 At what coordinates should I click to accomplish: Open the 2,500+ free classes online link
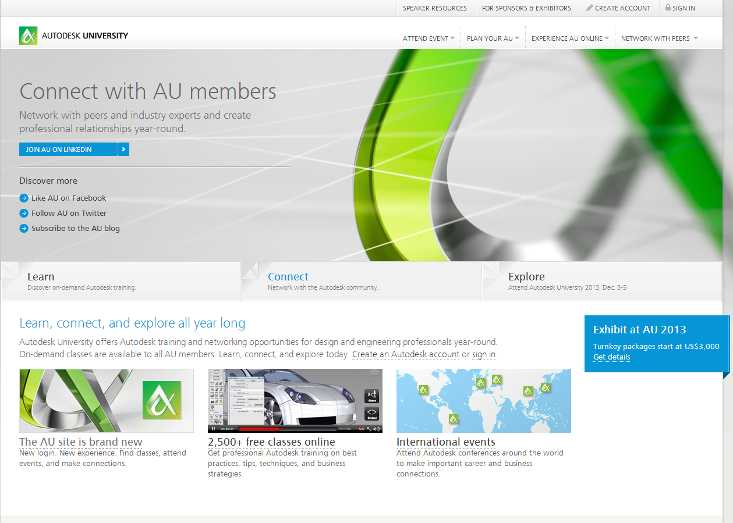(x=271, y=442)
